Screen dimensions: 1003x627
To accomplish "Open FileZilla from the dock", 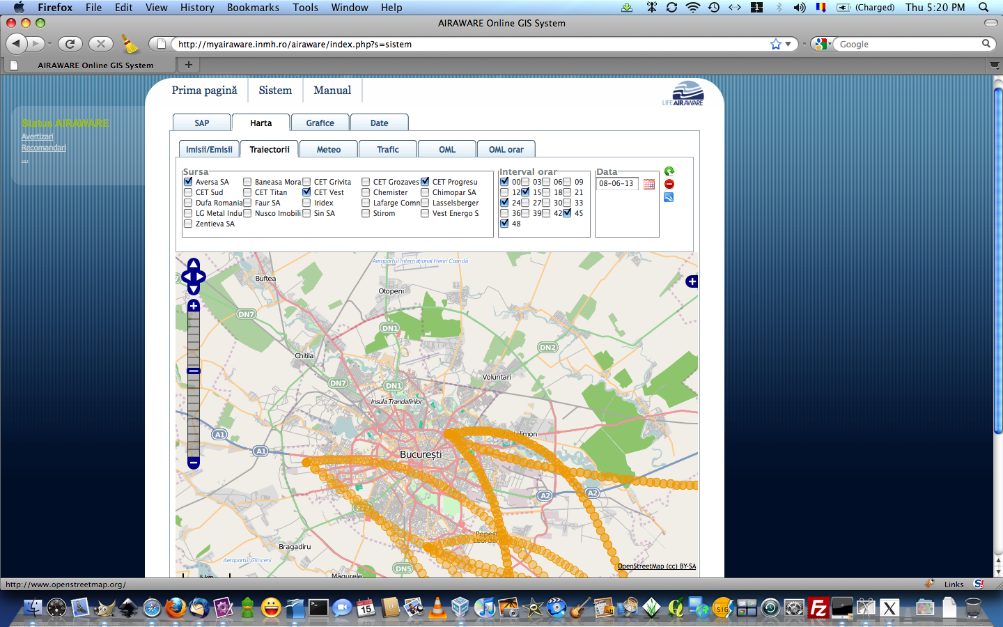I will 818,608.
